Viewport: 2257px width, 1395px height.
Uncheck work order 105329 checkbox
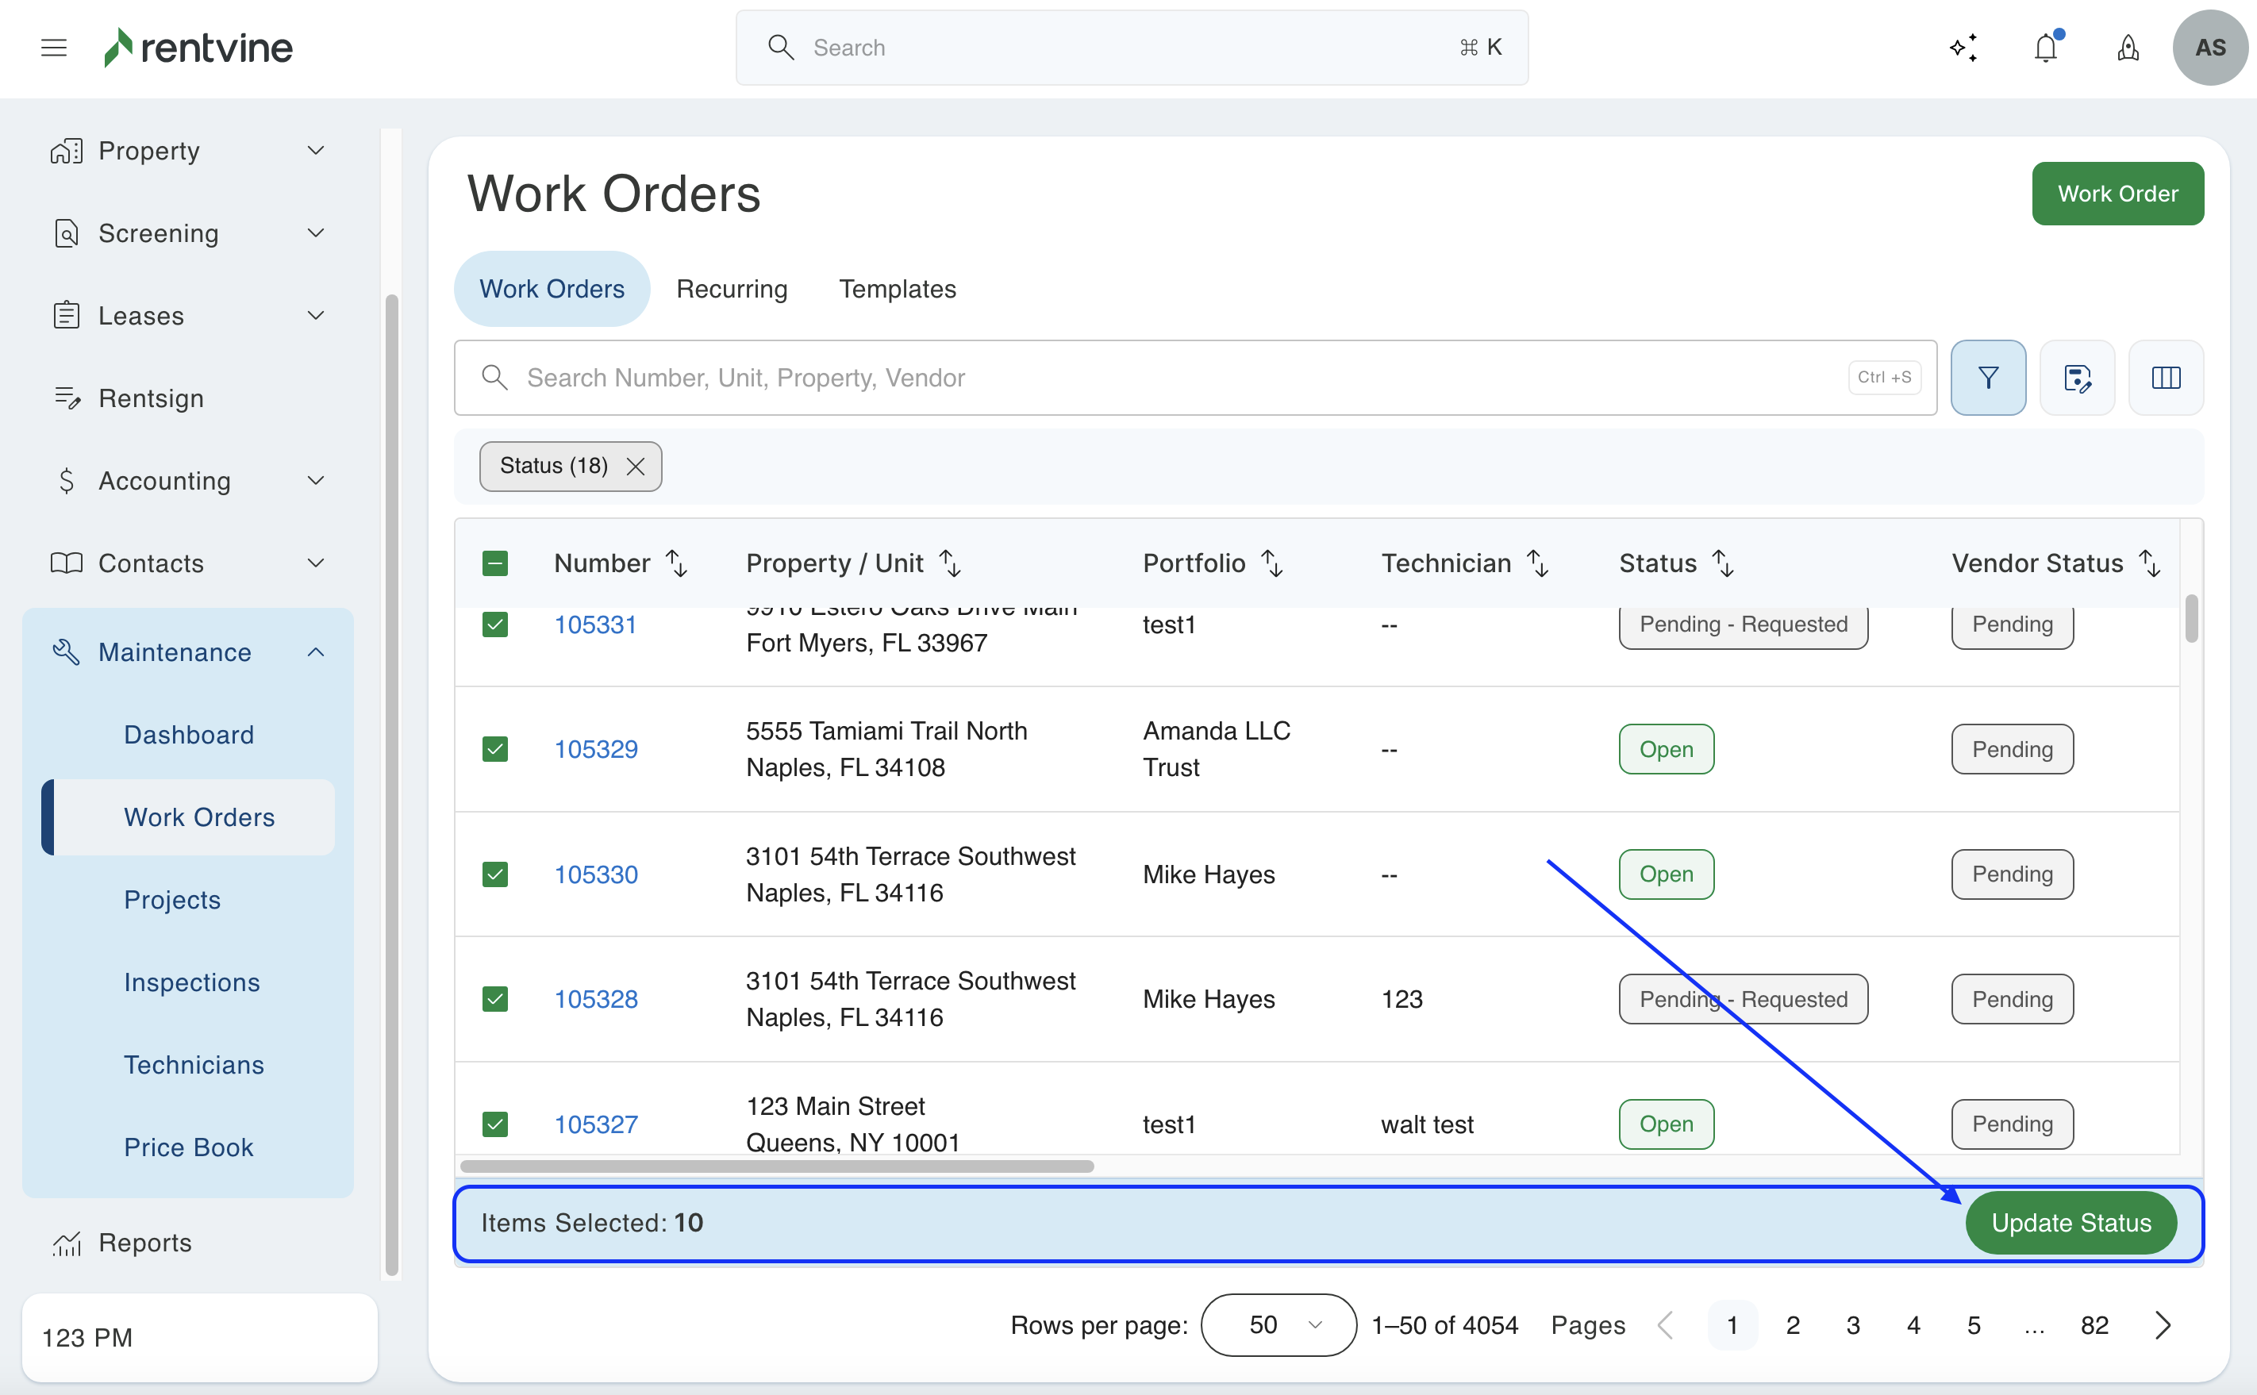[x=495, y=748]
